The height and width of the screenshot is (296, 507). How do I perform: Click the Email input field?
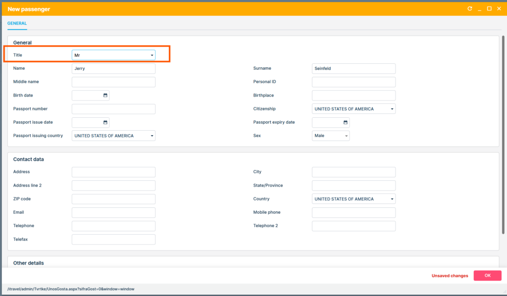click(x=113, y=212)
